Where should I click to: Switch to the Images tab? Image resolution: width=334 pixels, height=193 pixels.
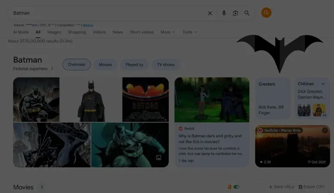pos(54,32)
